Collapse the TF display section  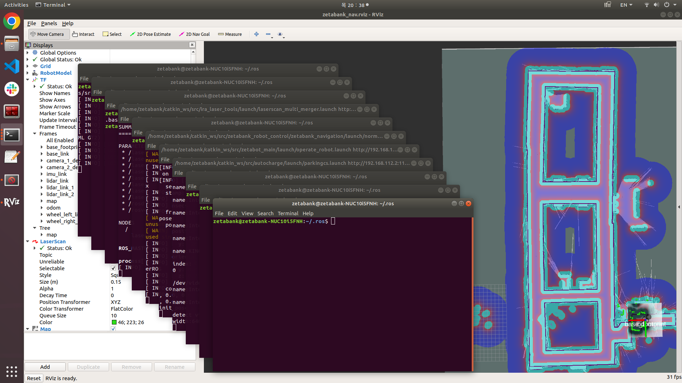(x=28, y=80)
